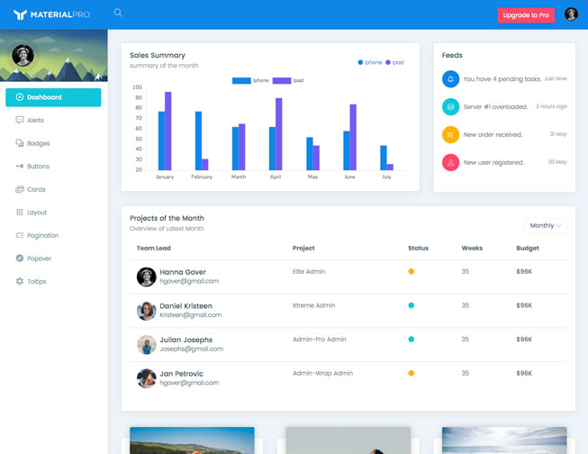Click the search magnifier icon in header
The image size is (588, 454).
click(118, 14)
